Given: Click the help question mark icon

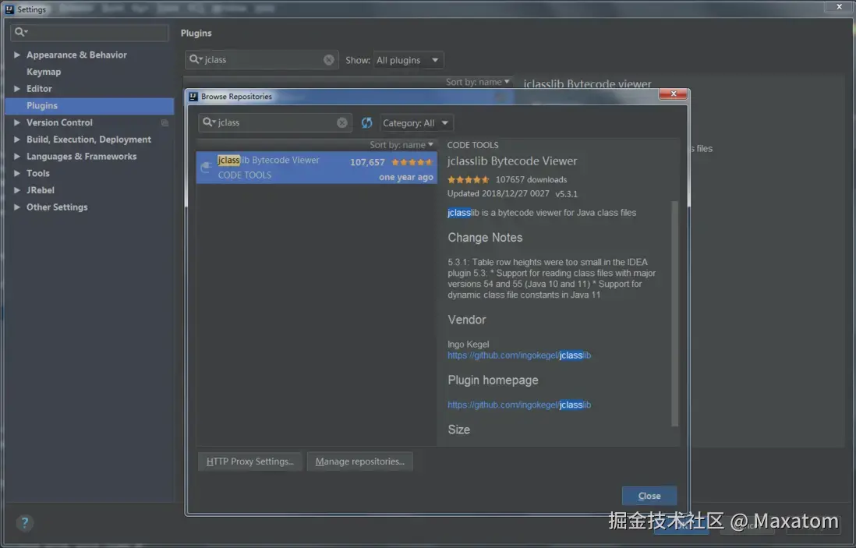Looking at the screenshot, I should pyautogui.click(x=25, y=523).
